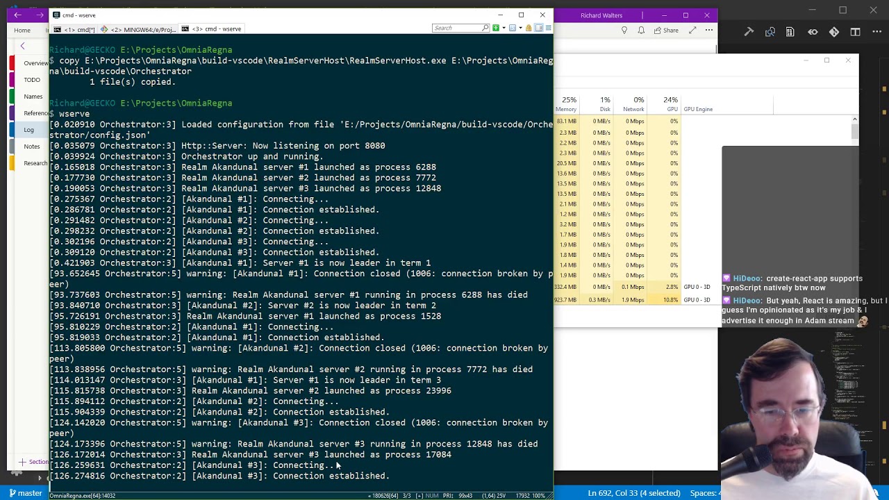Go back with OneNote back arrow
Image resolution: width=889 pixels, height=500 pixels.
coord(17,15)
